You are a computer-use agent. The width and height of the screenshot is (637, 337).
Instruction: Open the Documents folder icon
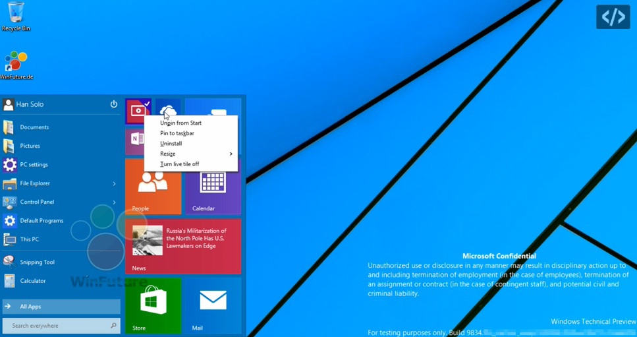tap(9, 127)
